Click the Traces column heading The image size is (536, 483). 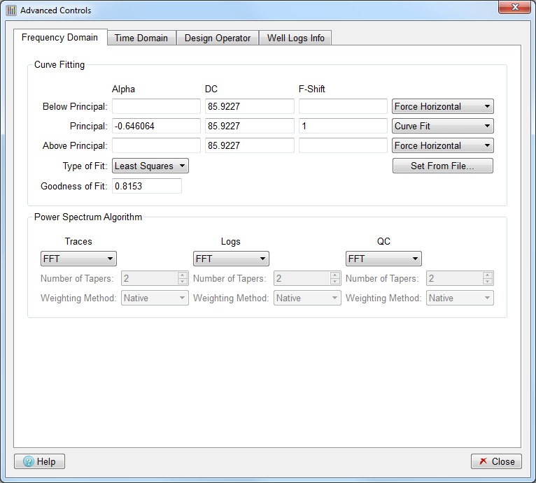(78, 242)
